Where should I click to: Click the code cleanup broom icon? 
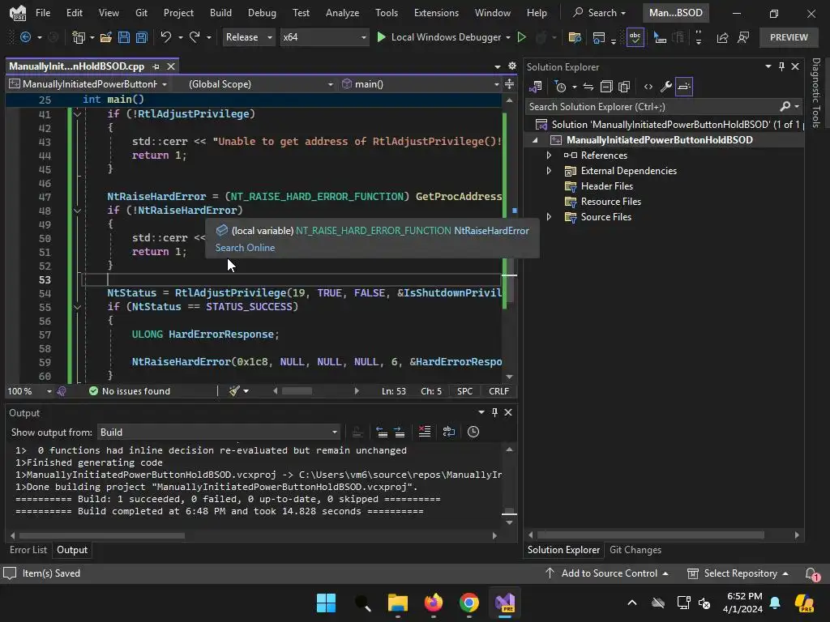[x=234, y=391]
